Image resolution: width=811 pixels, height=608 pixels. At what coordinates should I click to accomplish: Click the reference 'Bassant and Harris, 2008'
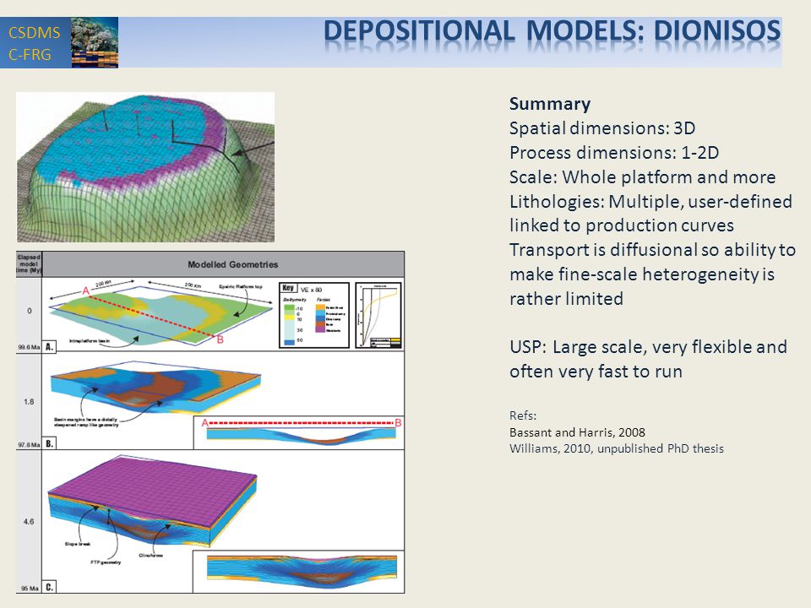click(577, 432)
